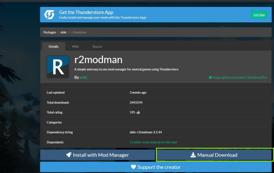Screen dimensions: 274x173
Task: Click the 'Get the Thunderstore App' banner heading
Action: coord(86,12)
